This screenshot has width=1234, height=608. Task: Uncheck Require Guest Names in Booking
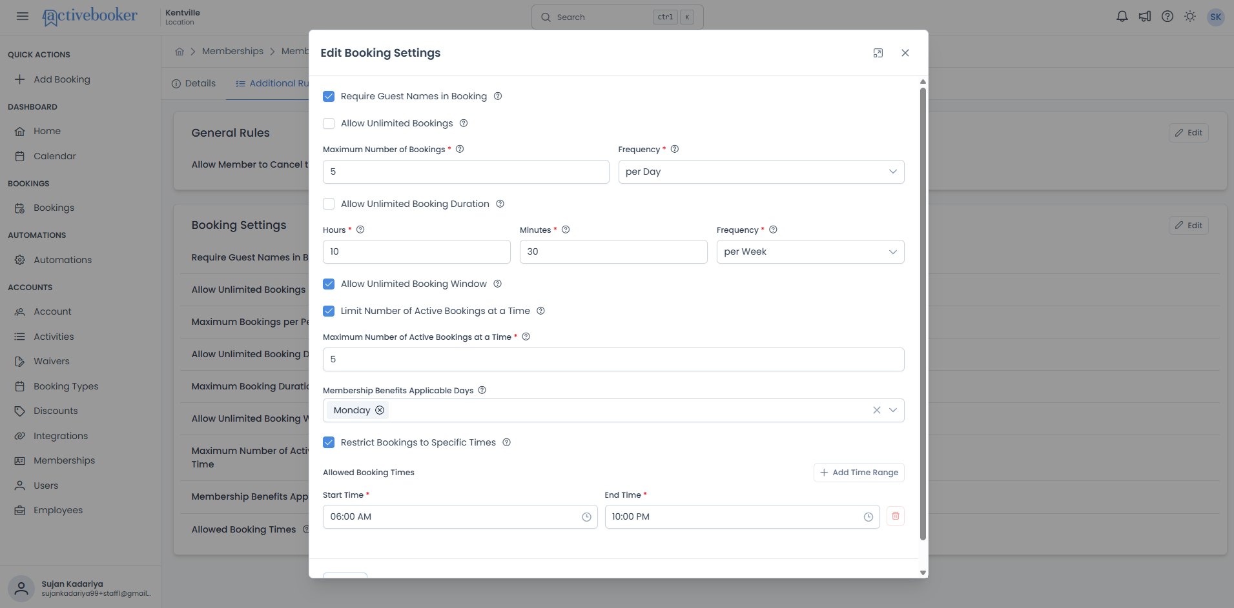tap(329, 96)
